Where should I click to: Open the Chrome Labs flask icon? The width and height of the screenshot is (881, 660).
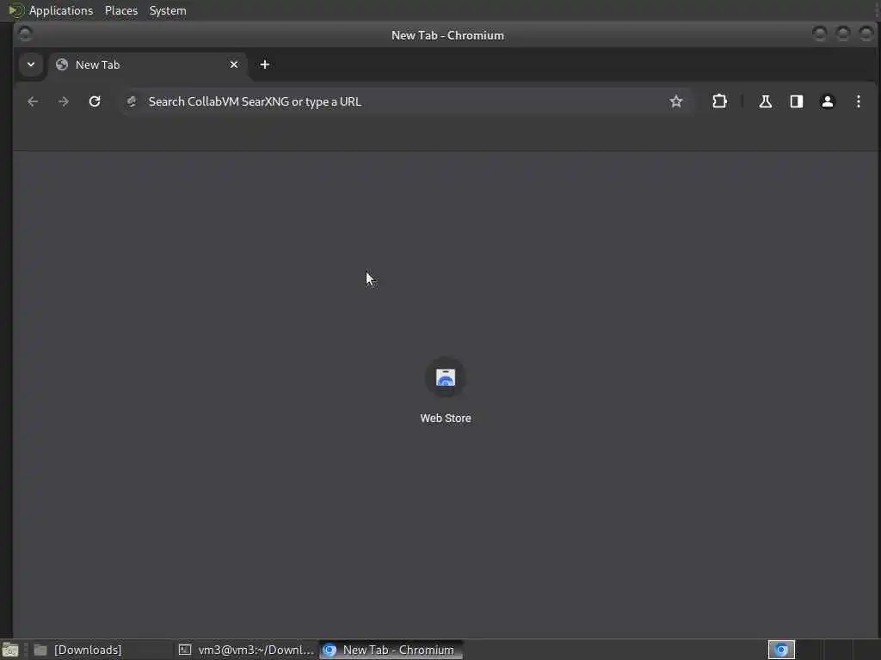(x=765, y=101)
